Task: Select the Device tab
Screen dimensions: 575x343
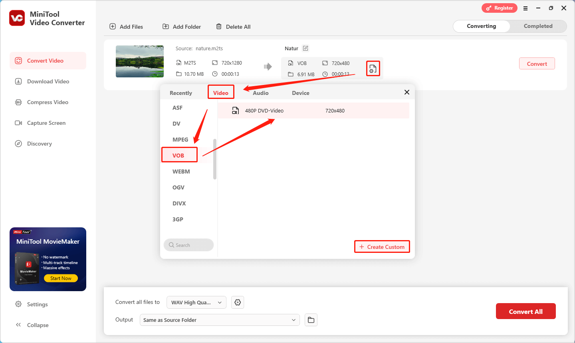Action: (x=301, y=93)
